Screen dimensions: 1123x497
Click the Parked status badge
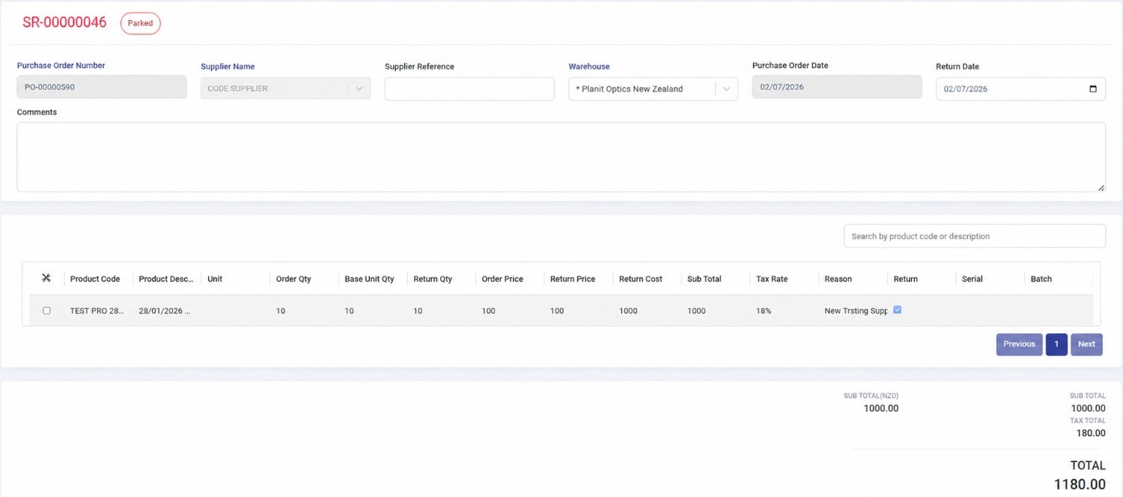click(x=140, y=23)
